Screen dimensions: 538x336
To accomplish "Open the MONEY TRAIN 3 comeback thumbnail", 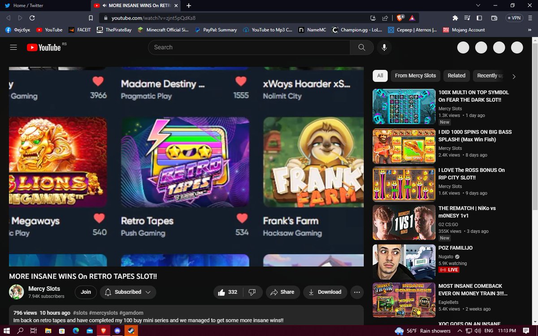I will click(x=404, y=300).
